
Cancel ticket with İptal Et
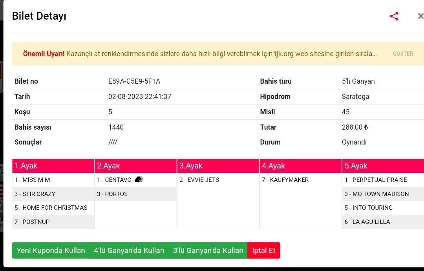point(264,251)
